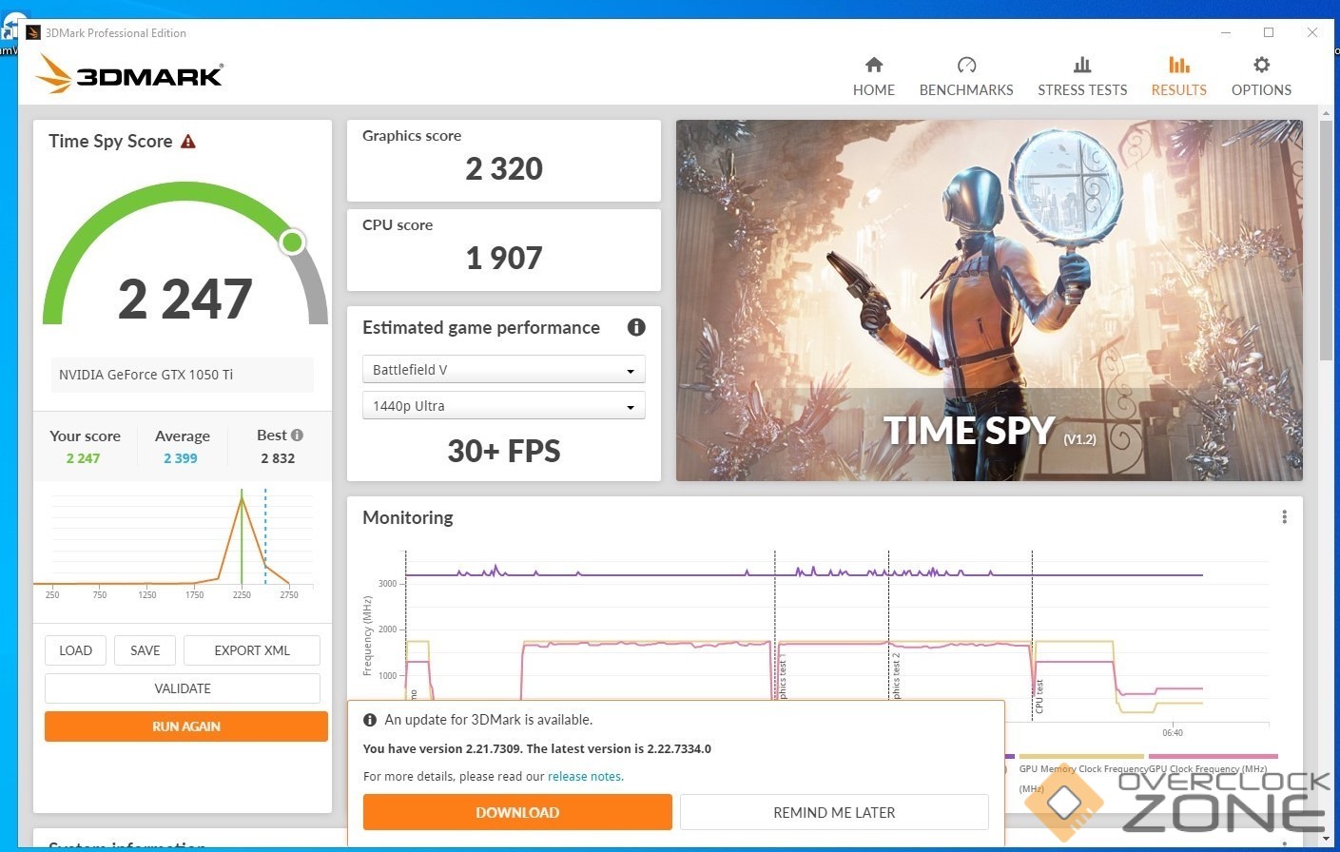The image size is (1340, 852).
Task: Click the Best score value 2 832
Action: [278, 458]
